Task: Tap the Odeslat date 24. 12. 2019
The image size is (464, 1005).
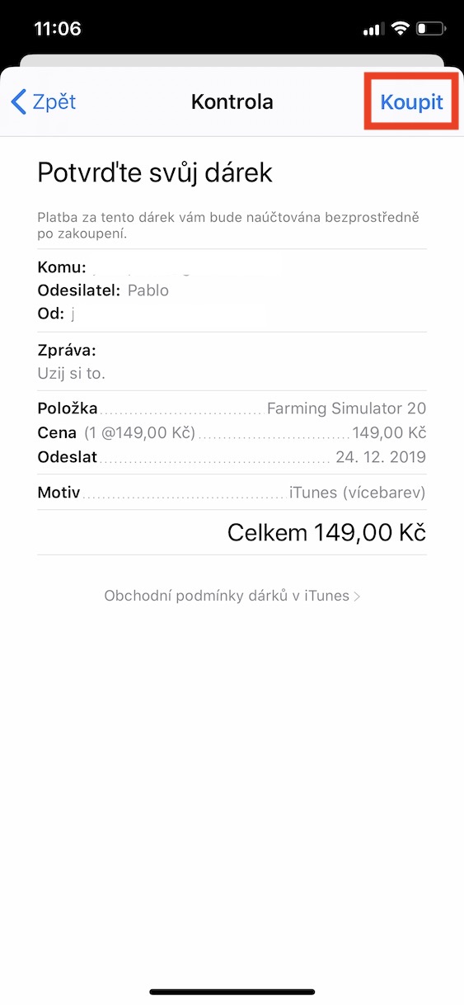Action: pyautogui.click(x=381, y=456)
